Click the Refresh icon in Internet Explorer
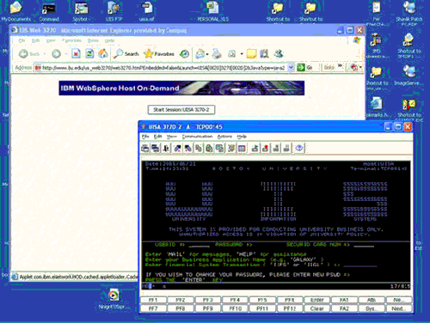Viewport: 430px width, 323px height. point(89,53)
